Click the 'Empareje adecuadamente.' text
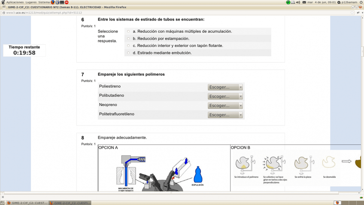This screenshot has width=364, height=205. pos(122,138)
